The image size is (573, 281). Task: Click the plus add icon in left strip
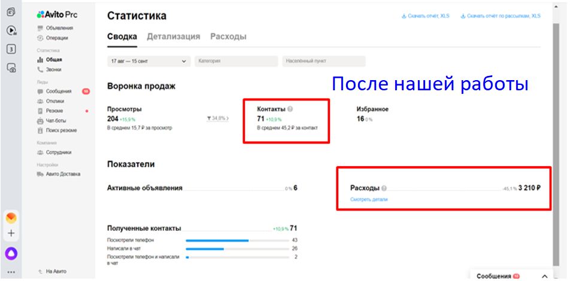11,233
